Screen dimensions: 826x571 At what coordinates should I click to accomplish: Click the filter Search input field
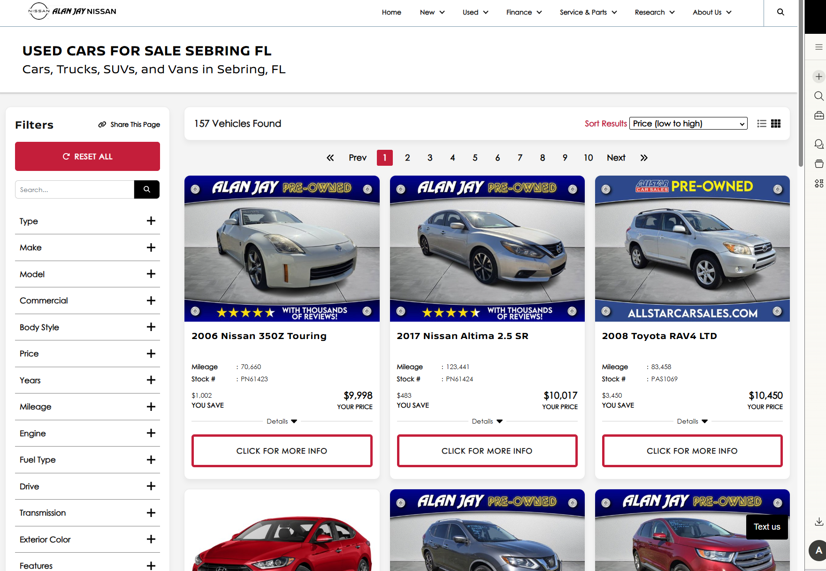75,189
